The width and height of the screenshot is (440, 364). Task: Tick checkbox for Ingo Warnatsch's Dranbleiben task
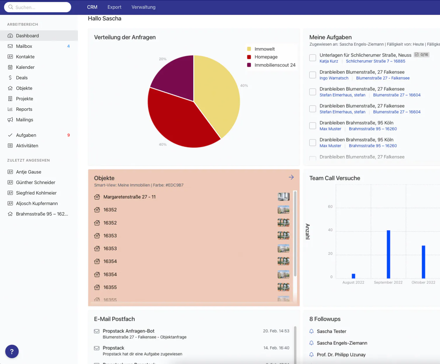tap(313, 75)
